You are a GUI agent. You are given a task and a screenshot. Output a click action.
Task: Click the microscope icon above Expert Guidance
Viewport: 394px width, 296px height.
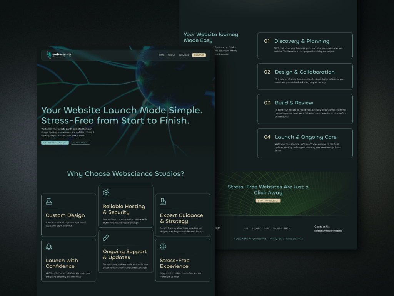tap(163, 201)
